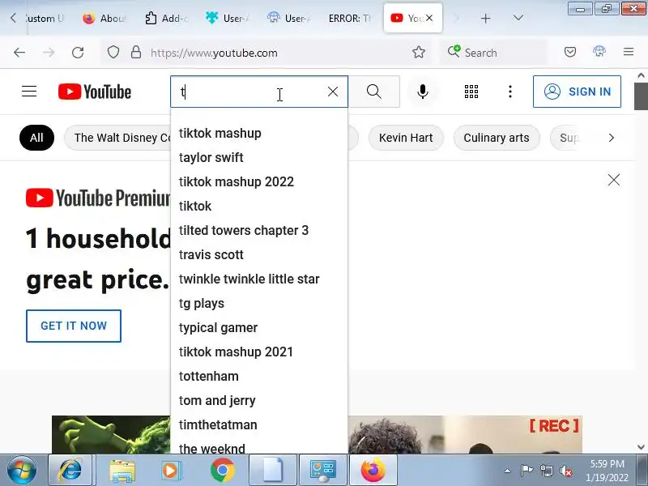Expand the list all tabs dropdown
The width and height of the screenshot is (648, 486).
pyautogui.click(x=518, y=18)
